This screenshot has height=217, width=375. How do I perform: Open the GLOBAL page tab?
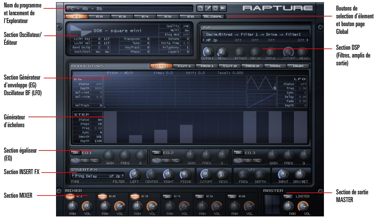[214, 16]
